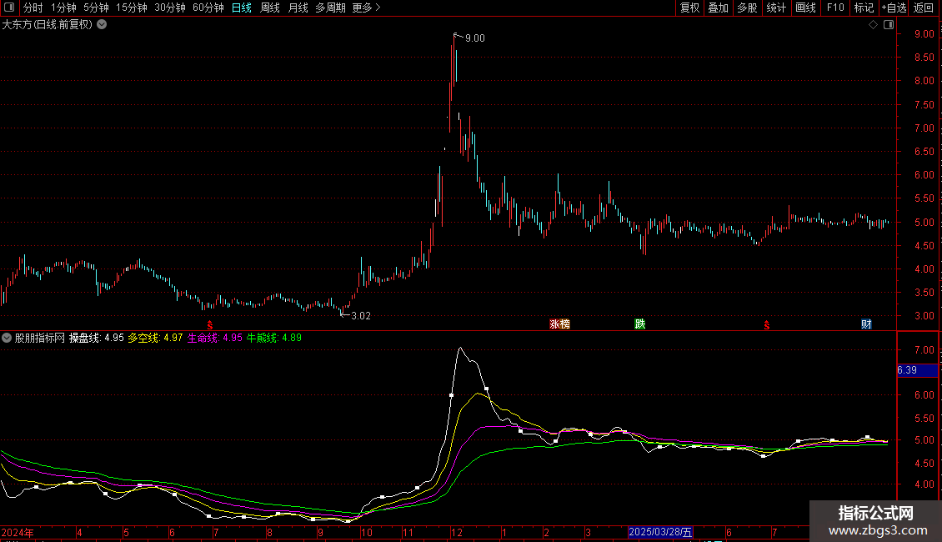The height and width of the screenshot is (542, 942).
Task: Select the 60分钟 period tab
Action: [x=208, y=8]
